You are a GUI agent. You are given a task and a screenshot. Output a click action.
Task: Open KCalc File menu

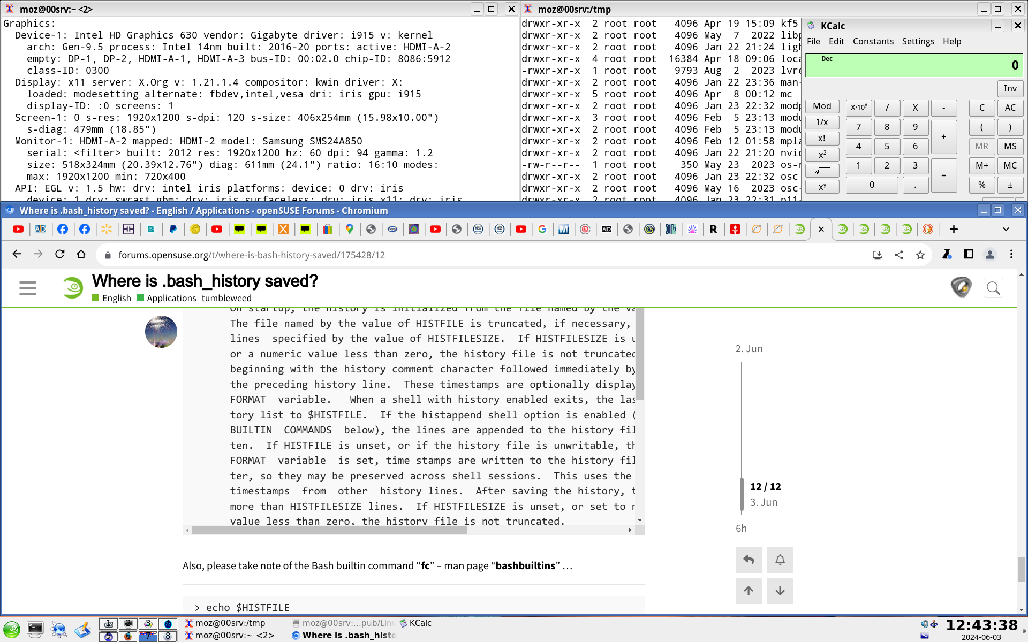click(x=813, y=41)
